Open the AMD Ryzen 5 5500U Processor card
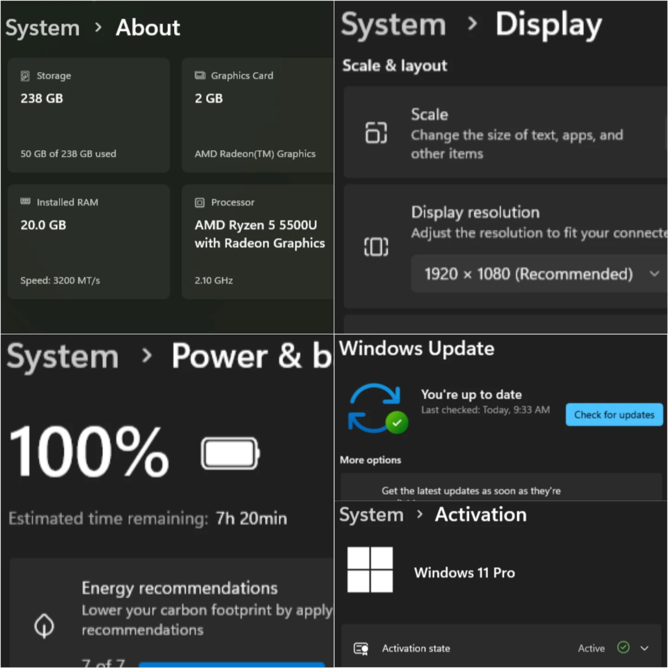Image resolution: width=668 pixels, height=668 pixels. coord(257,242)
